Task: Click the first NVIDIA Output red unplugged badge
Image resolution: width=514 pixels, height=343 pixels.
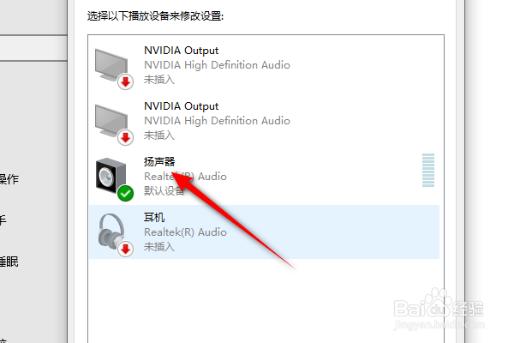Action: (x=126, y=81)
